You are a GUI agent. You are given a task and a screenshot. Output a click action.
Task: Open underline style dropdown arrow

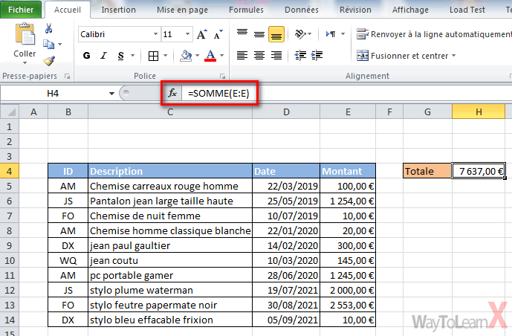coord(132,56)
